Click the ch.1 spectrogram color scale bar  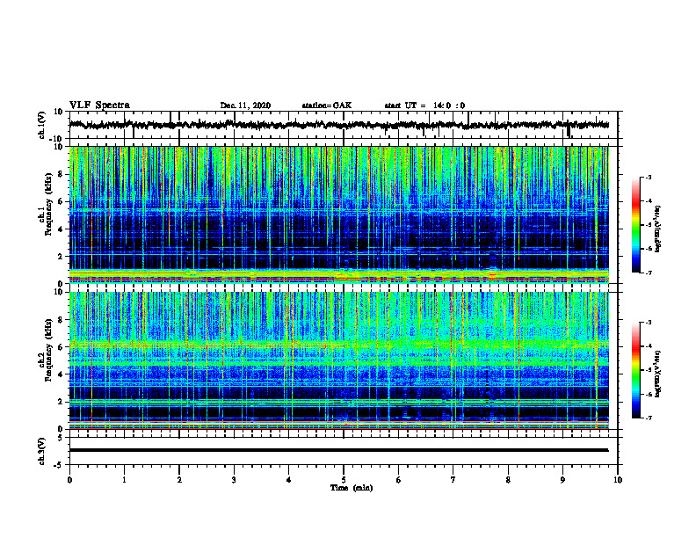(636, 225)
